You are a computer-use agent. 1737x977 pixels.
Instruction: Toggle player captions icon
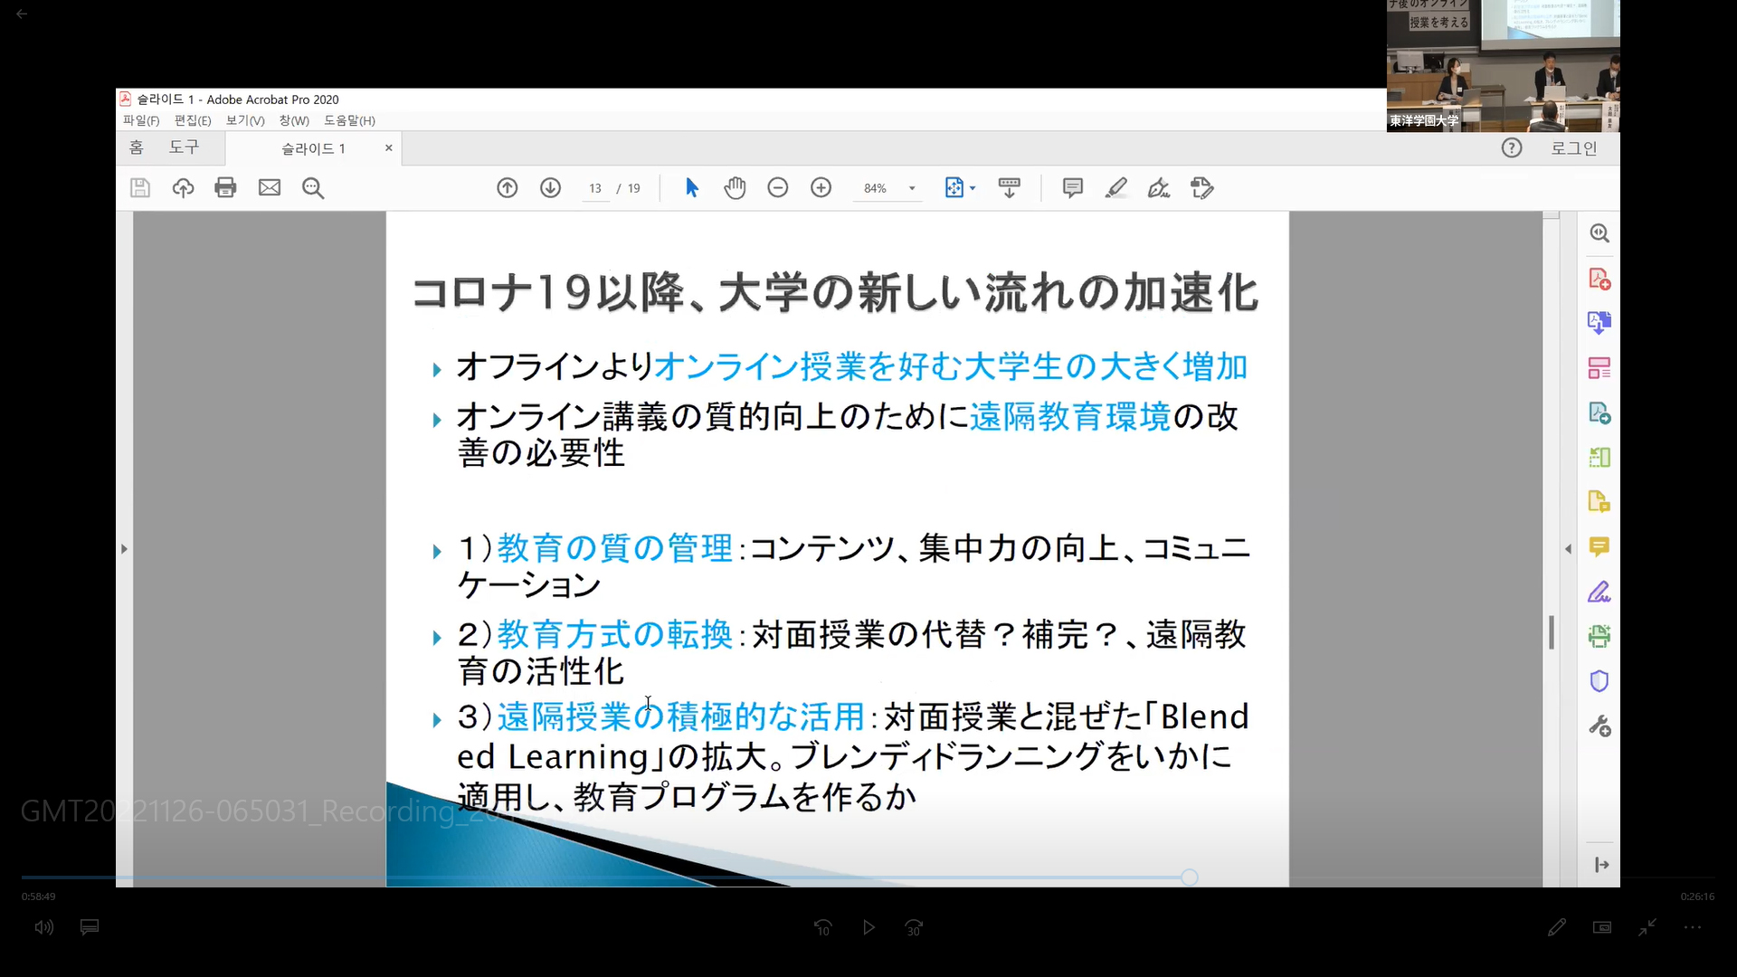pos(90,927)
